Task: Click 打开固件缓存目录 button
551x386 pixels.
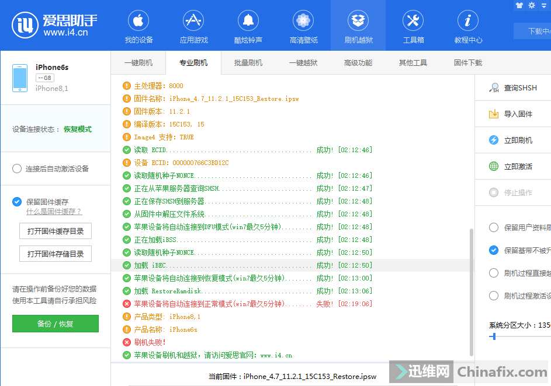Action: pyautogui.click(x=56, y=231)
